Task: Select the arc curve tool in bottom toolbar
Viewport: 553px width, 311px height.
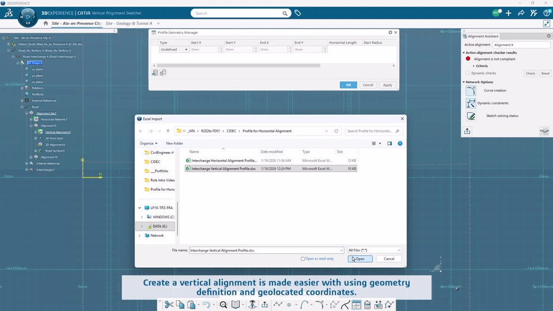Action: pyautogui.click(x=304, y=305)
